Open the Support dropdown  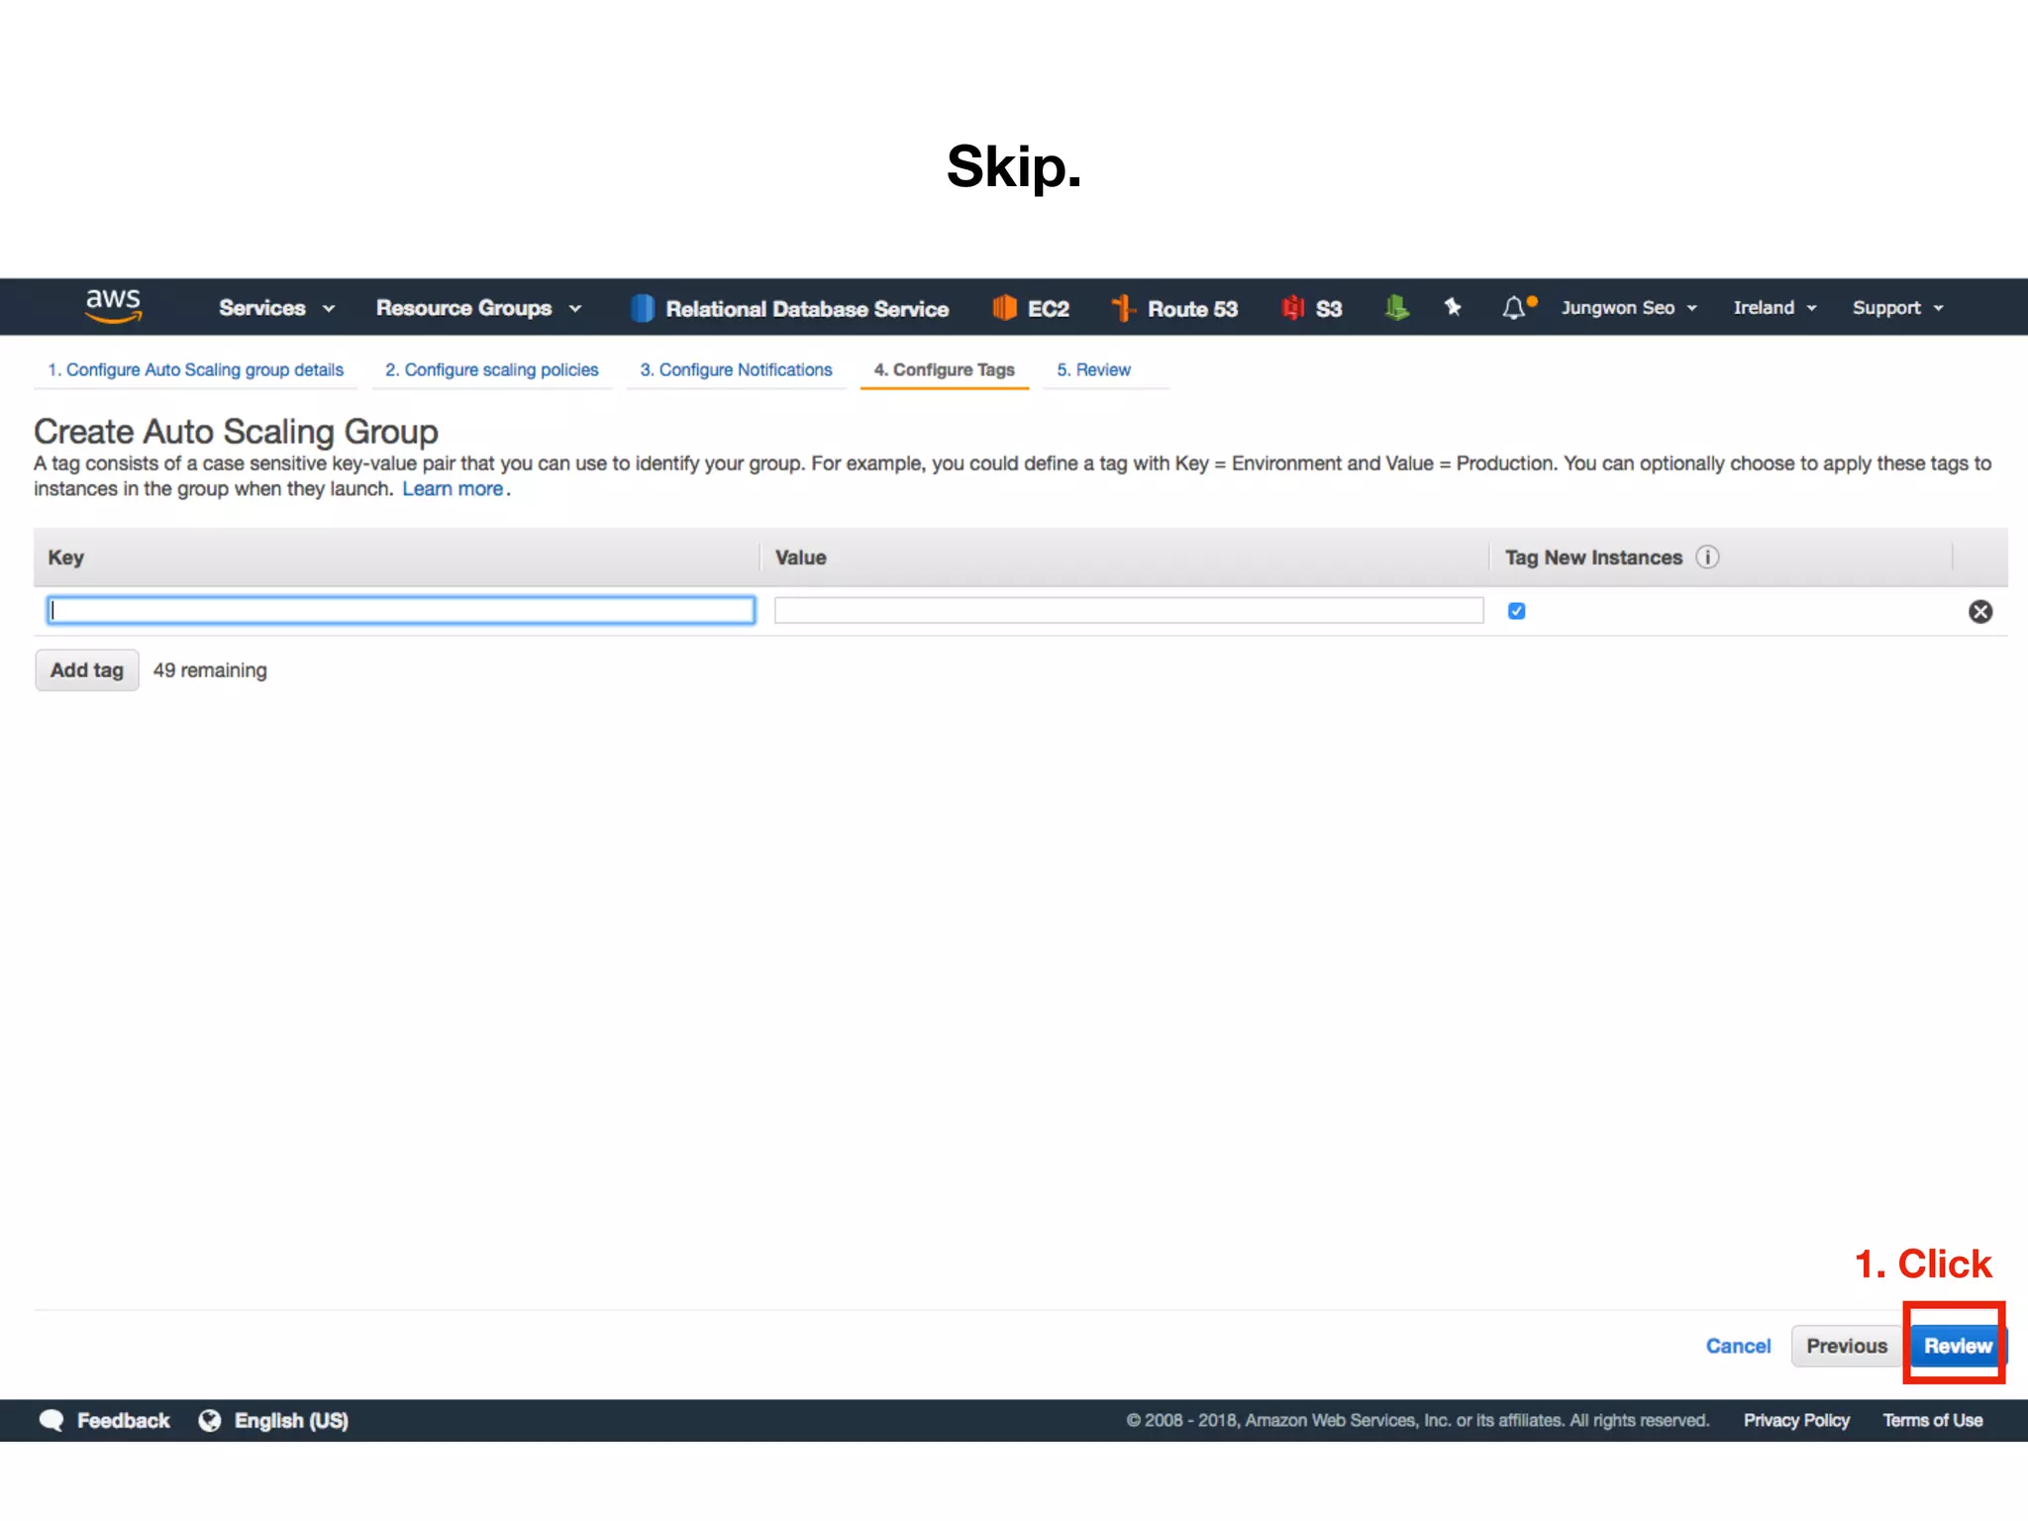click(x=1898, y=308)
